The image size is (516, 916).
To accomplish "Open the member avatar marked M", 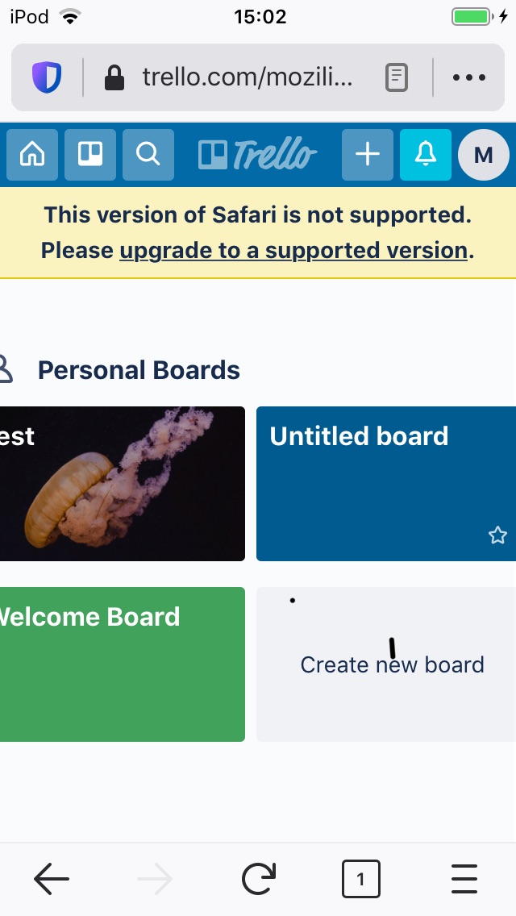I will [x=483, y=154].
